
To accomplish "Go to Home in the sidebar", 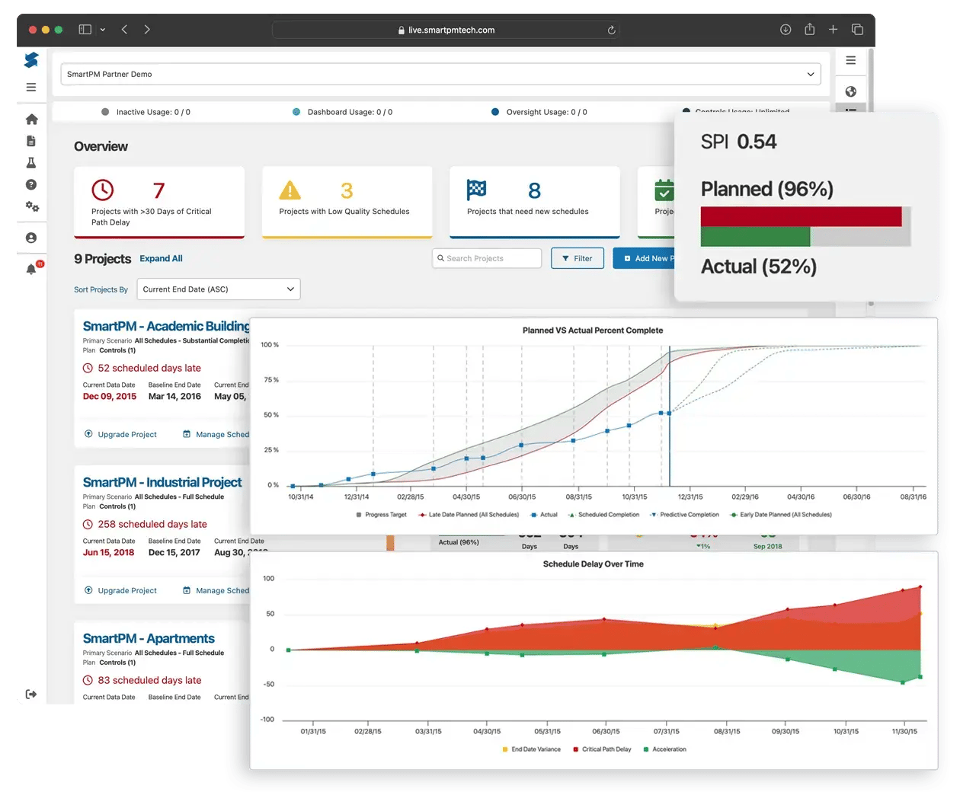I will click(31, 120).
